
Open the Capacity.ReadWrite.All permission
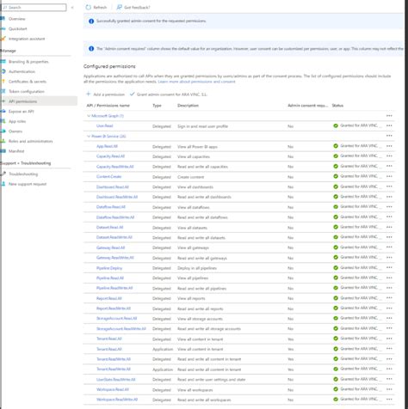115,167
